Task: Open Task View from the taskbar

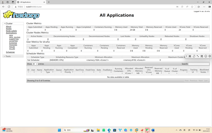Action: pos(92,130)
